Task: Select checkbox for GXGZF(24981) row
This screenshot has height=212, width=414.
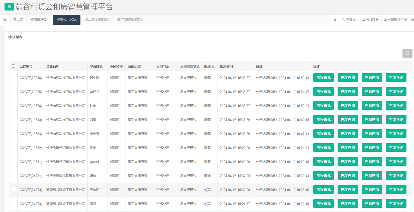Action: coord(14,175)
